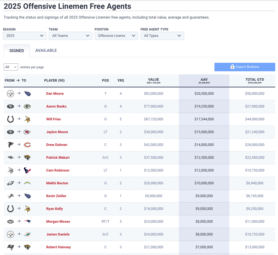Open the Free Agent Type dropdown
Screen dimensions: 278x255
click(x=162, y=36)
